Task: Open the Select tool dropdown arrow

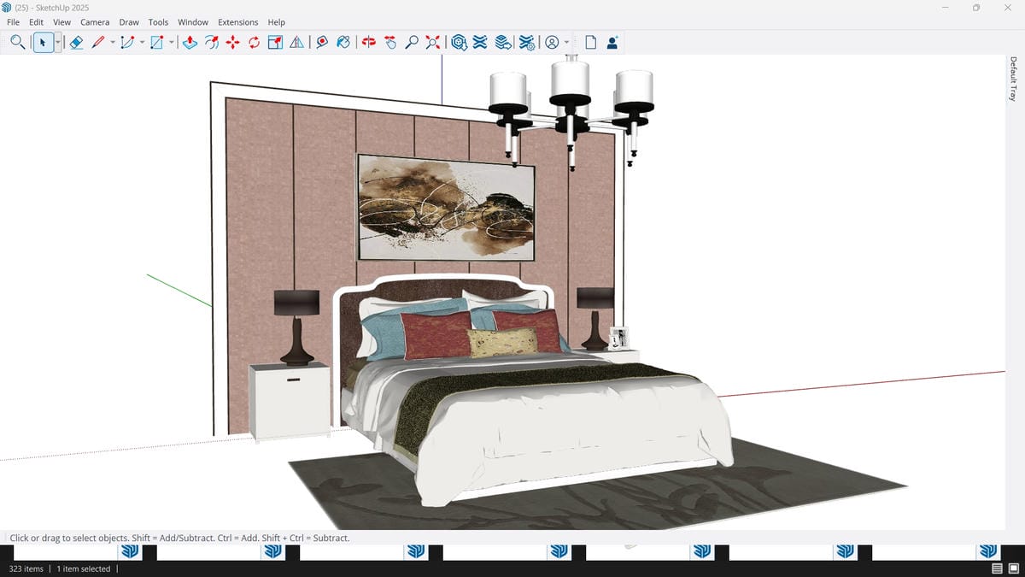Action: pos(58,42)
